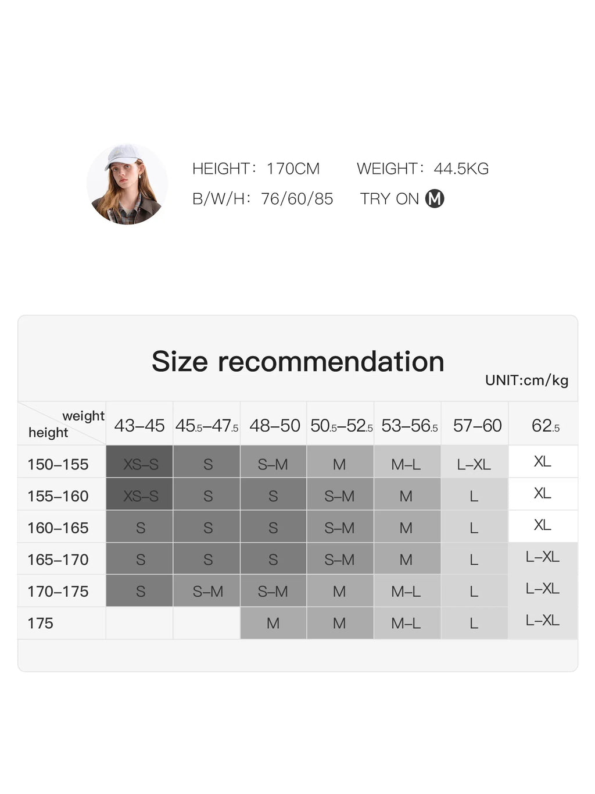Viewport: 595px width, 794px height.
Task: Click the S–M cell in the 45.5–47.5 column
Action: (x=207, y=591)
